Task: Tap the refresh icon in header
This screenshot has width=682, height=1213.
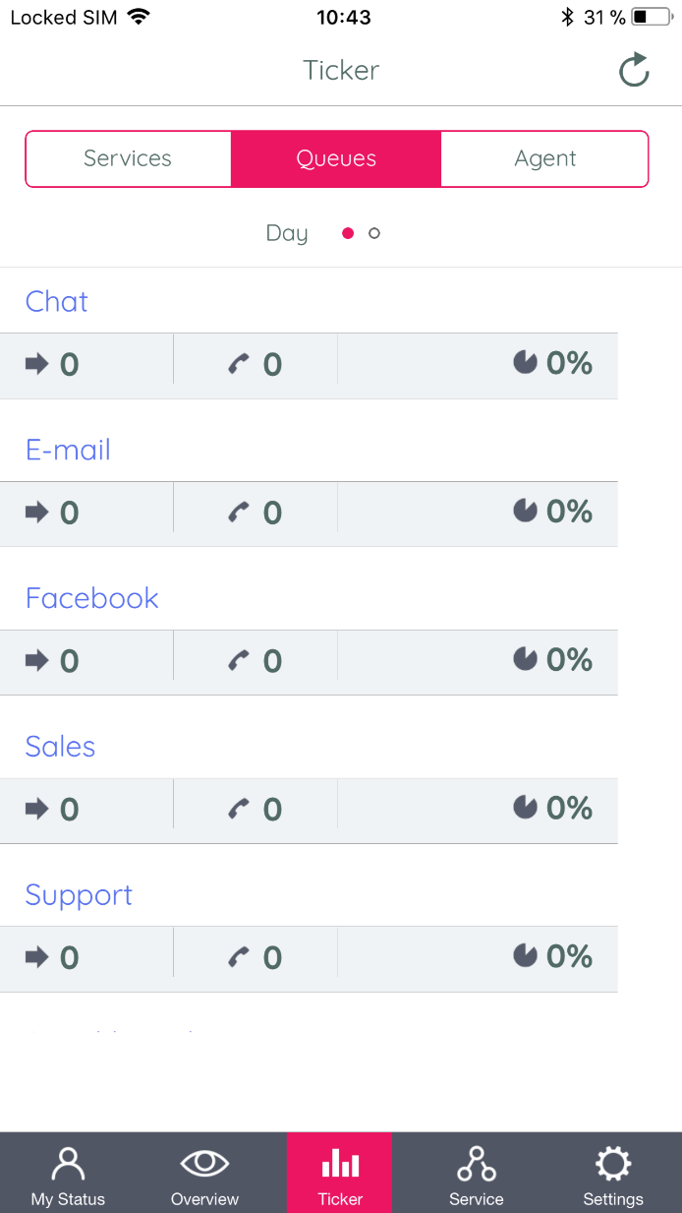Action: click(x=634, y=70)
